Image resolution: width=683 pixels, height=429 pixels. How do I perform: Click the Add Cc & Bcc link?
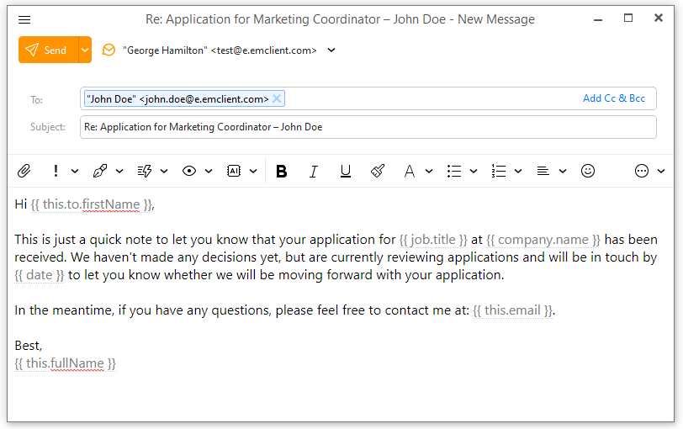click(x=614, y=98)
